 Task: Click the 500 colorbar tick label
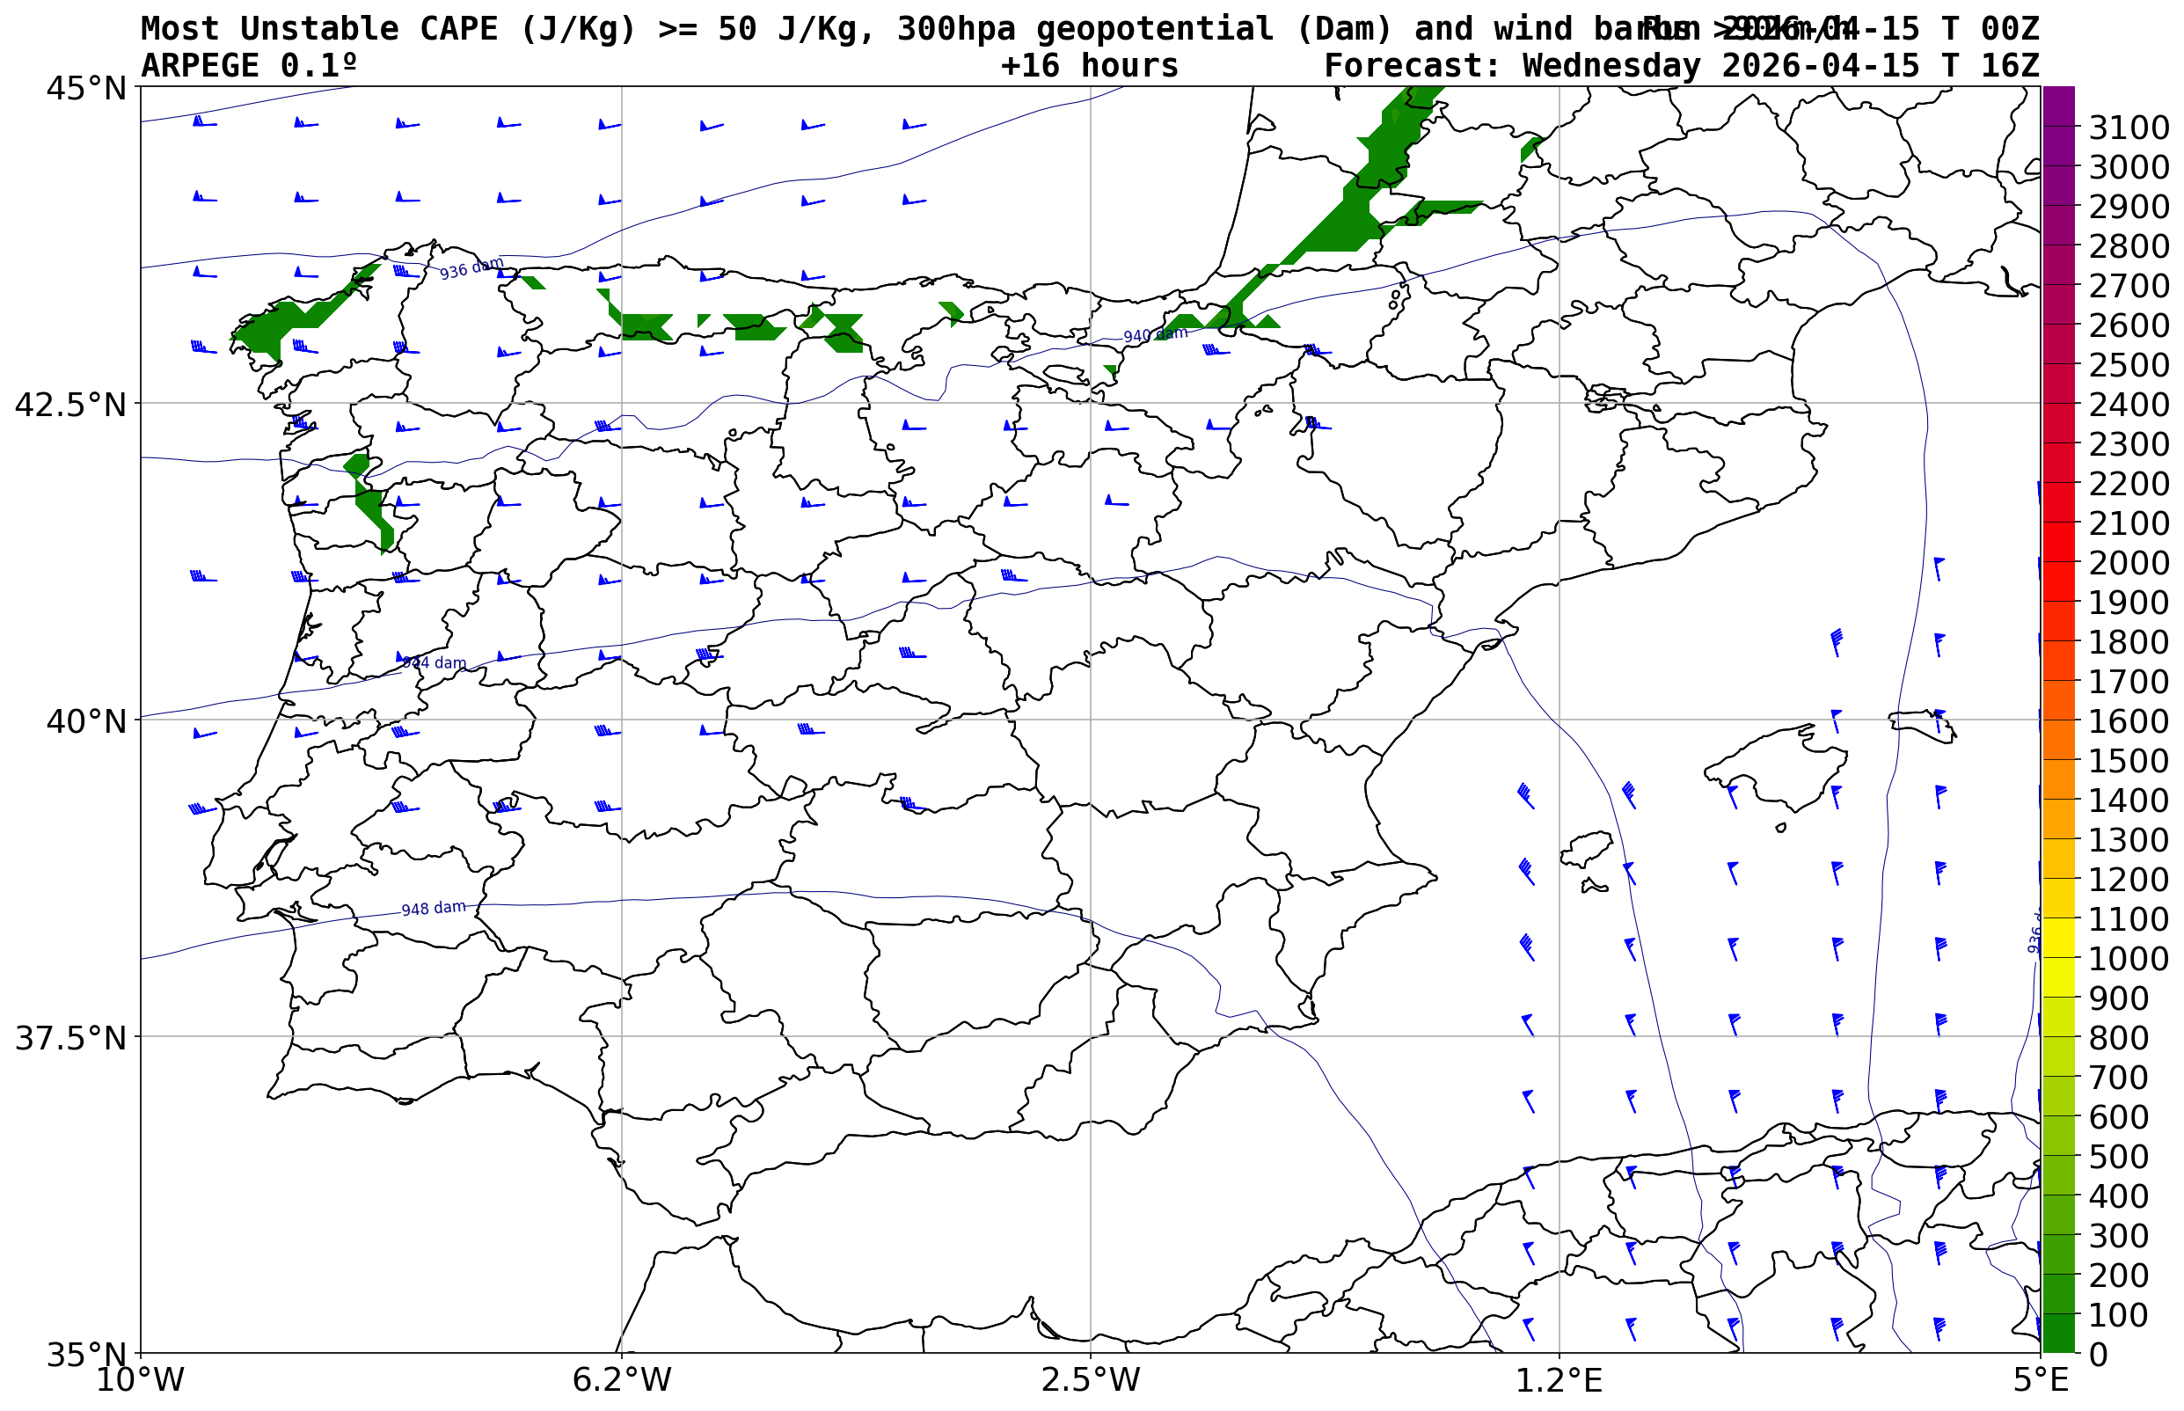tap(2119, 1156)
